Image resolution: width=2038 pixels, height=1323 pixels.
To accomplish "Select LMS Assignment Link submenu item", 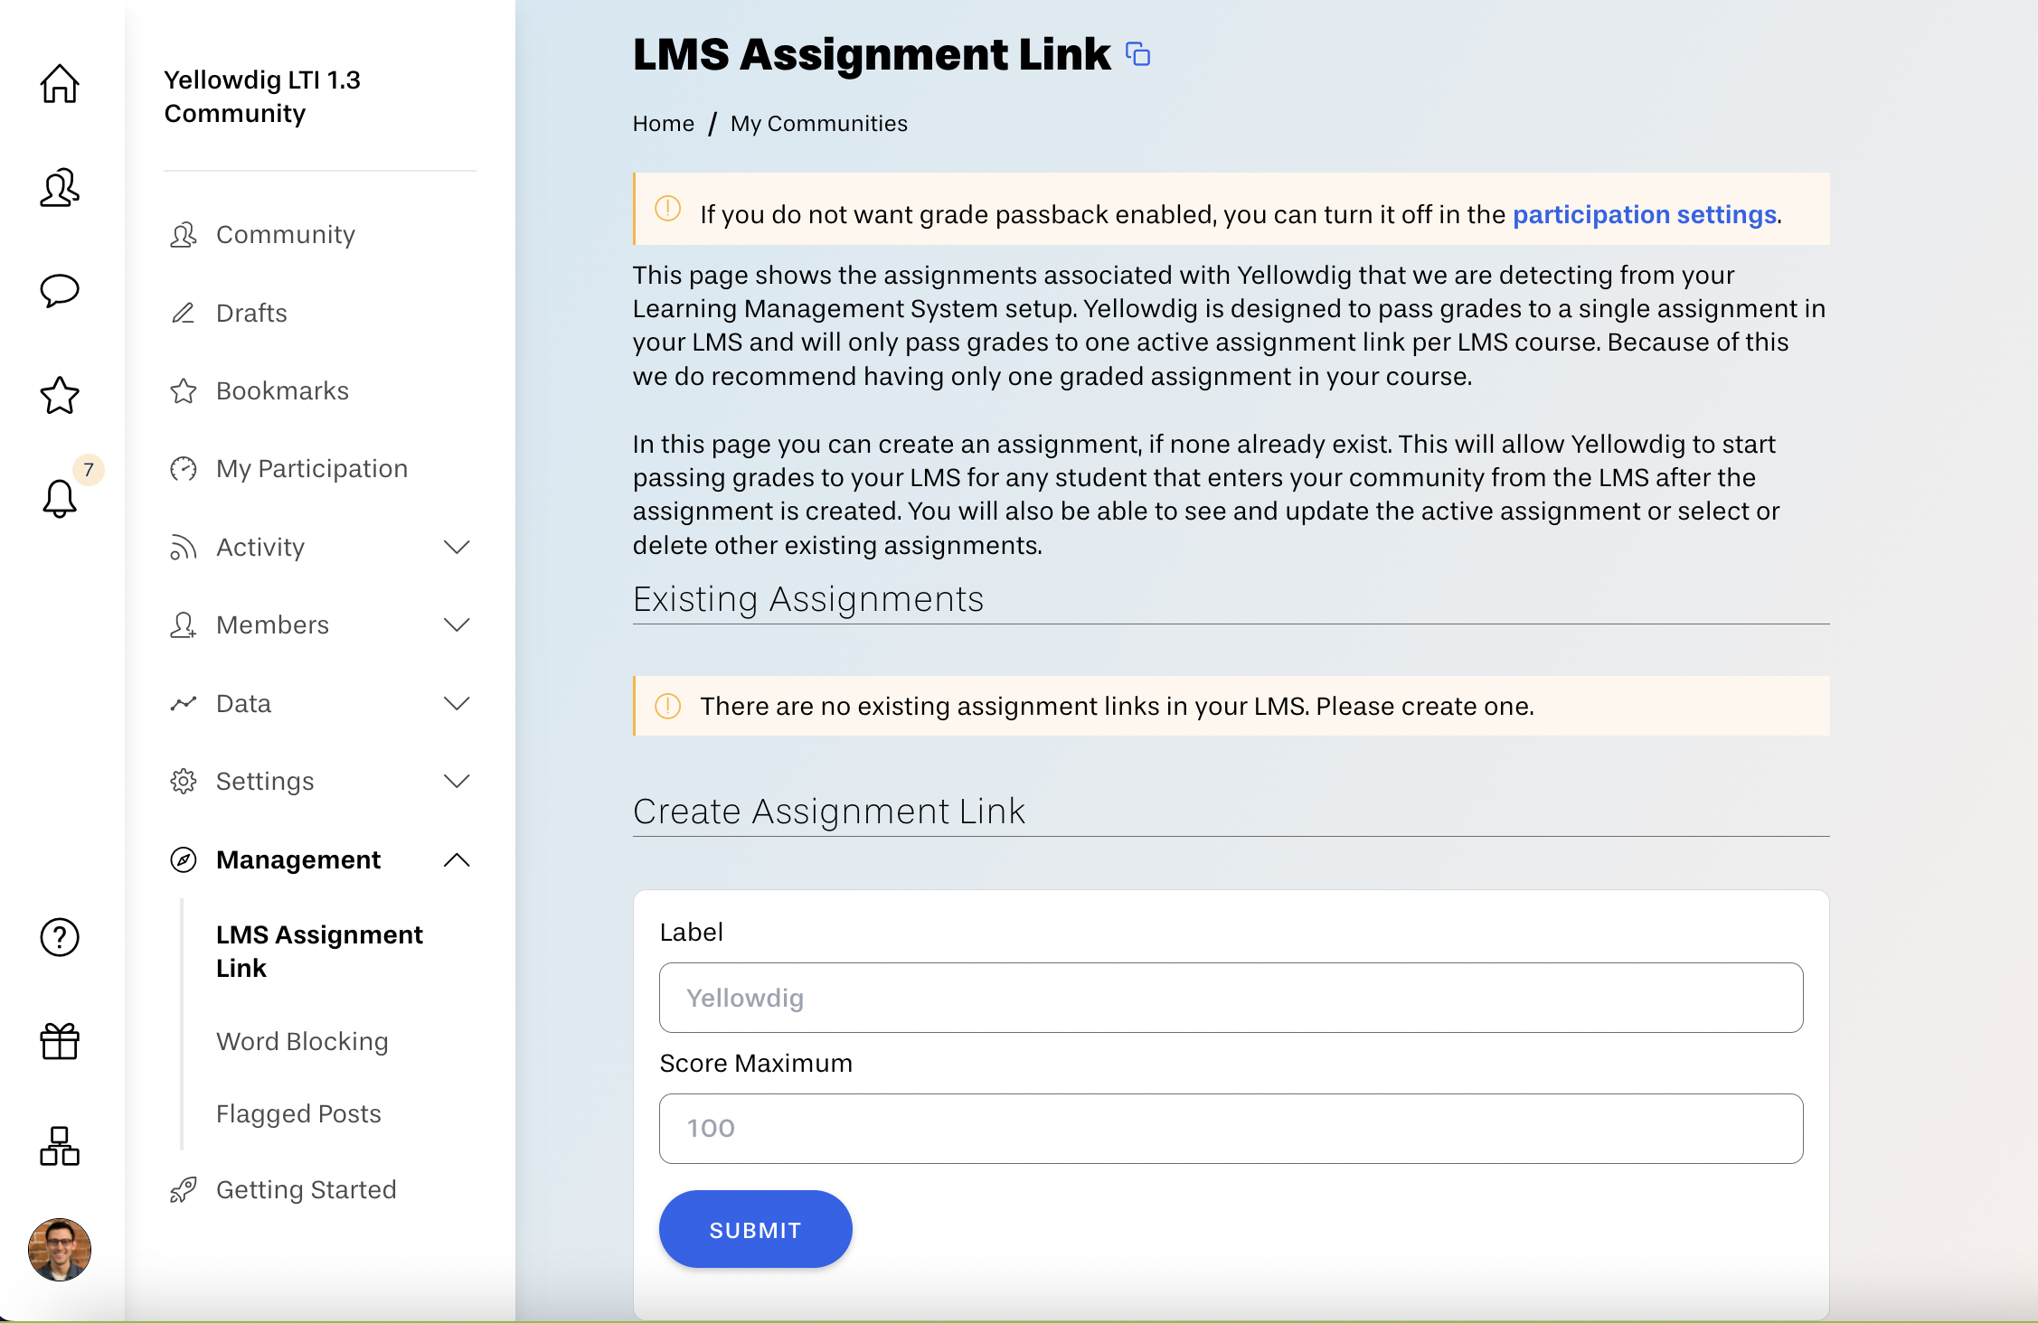I will point(319,952).
